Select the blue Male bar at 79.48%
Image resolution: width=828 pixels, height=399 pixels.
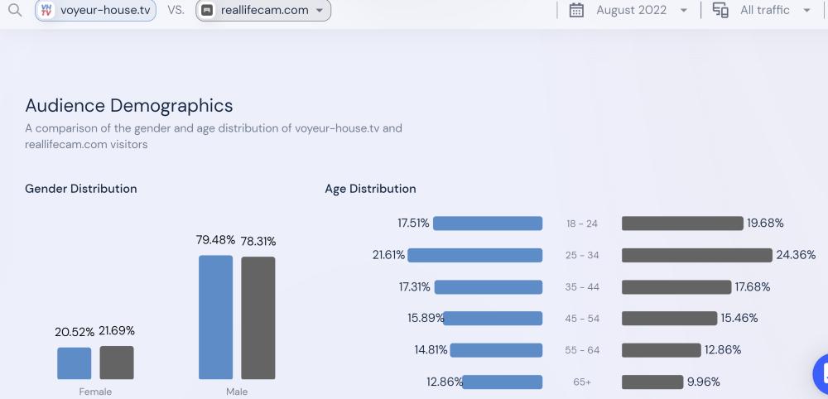(x=216, y=317)
